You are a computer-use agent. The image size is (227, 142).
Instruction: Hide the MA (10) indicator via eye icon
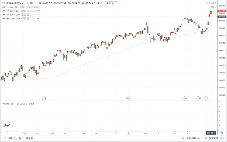[22, 11]
